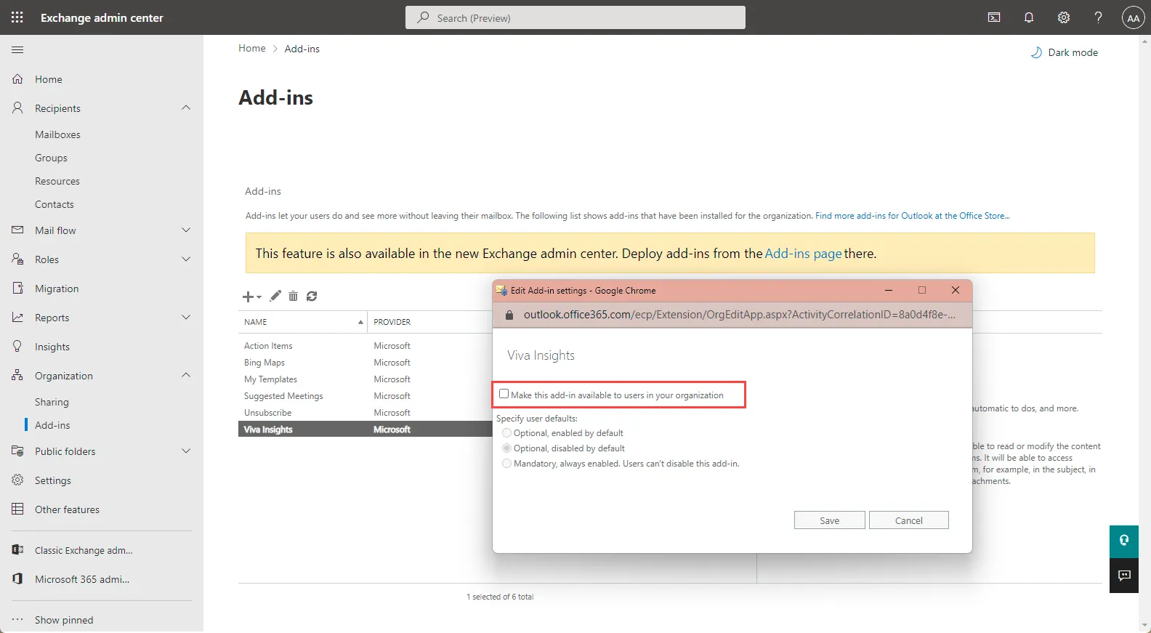The image size is (1151, 633).
Task: Expand the Reports section chevron
Action: click(x=186, y=318)
